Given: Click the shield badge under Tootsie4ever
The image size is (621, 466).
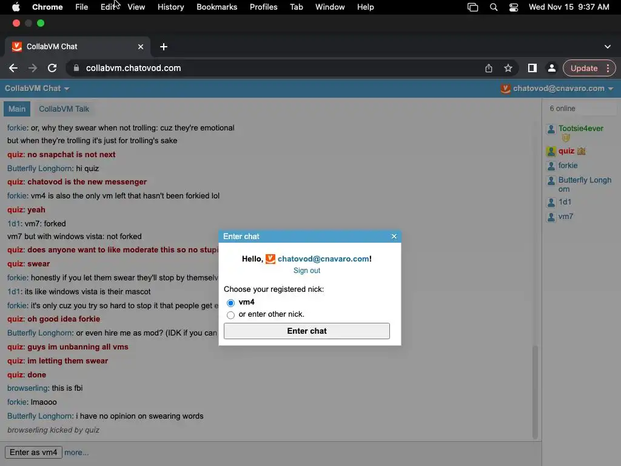Looking at the screenshot, I should [566, 138].
